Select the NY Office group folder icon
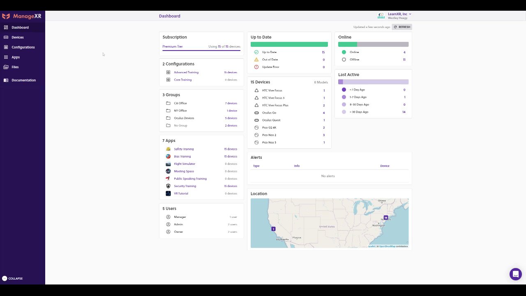The height and width of the screenshot is (296, 526). [168, 111]
